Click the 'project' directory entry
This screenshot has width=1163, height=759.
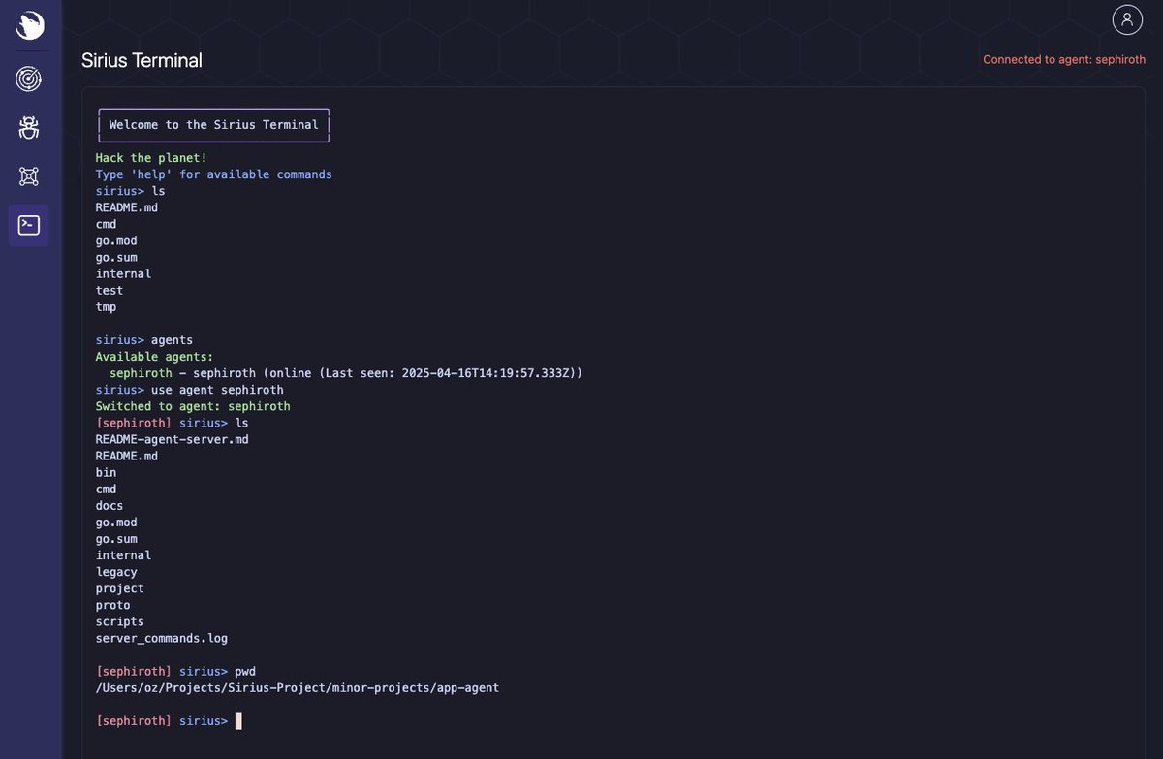[x=120, y=588]
